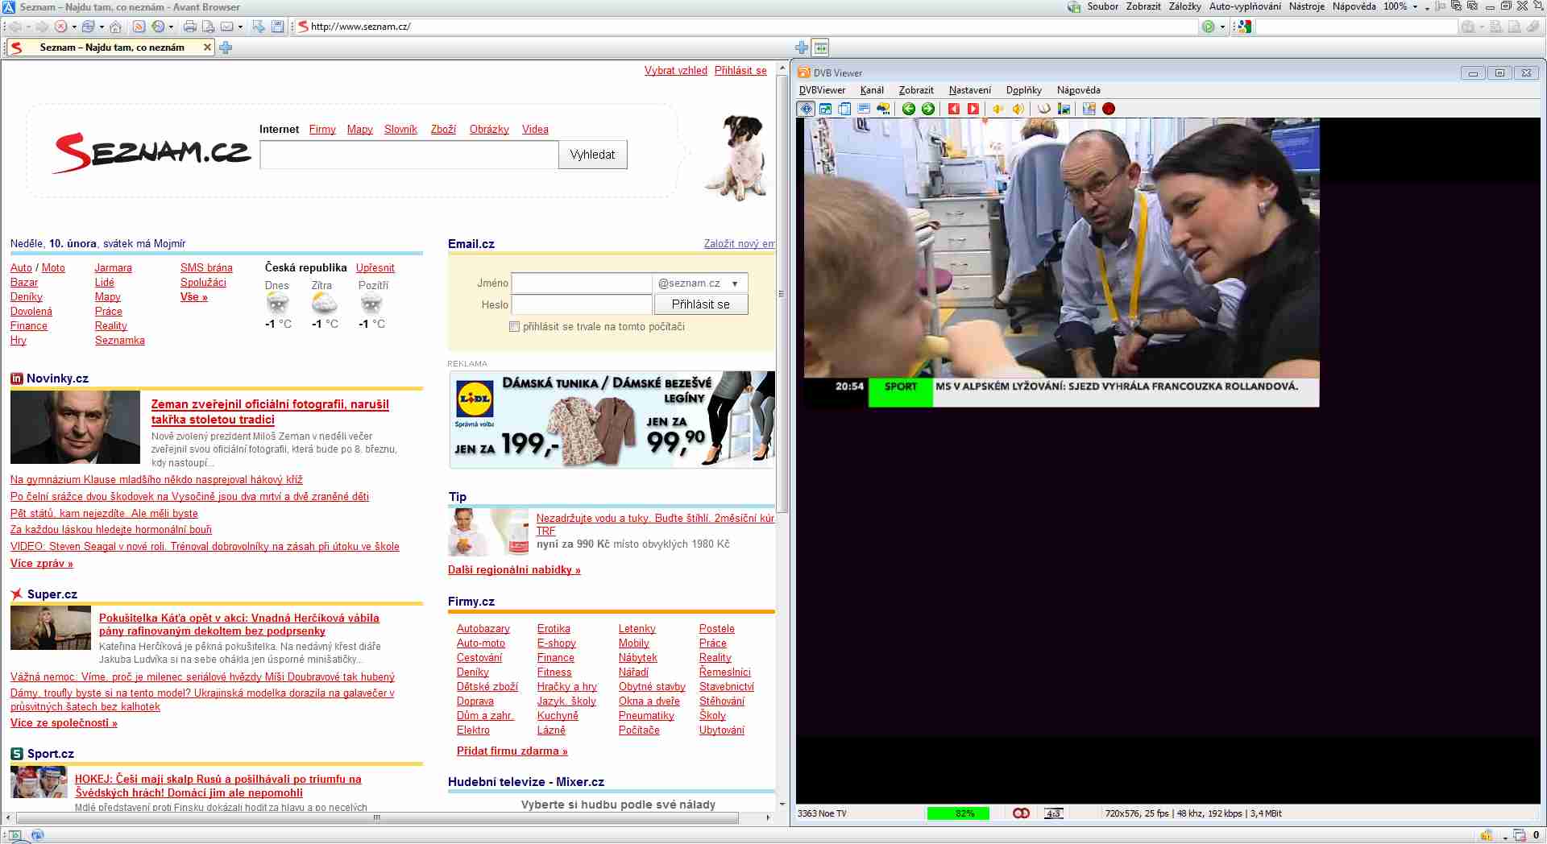This screenshot has width=1547, height=844.
Task: Click the Přihlásit se email login button
Action: (700, 304)
